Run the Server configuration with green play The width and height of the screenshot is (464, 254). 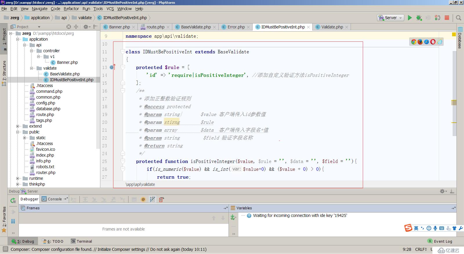click(x=409, y=18)
